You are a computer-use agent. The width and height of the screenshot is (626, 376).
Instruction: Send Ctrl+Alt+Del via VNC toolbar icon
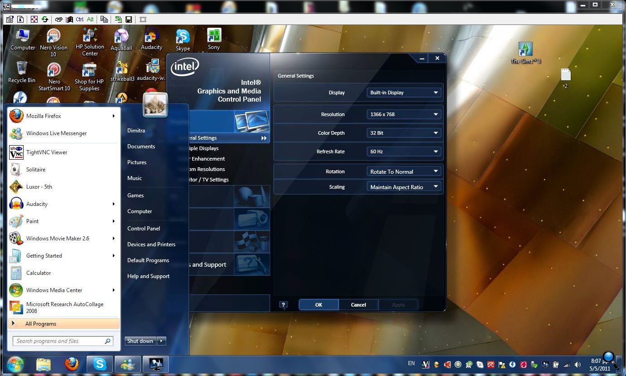tap(58, 20)
